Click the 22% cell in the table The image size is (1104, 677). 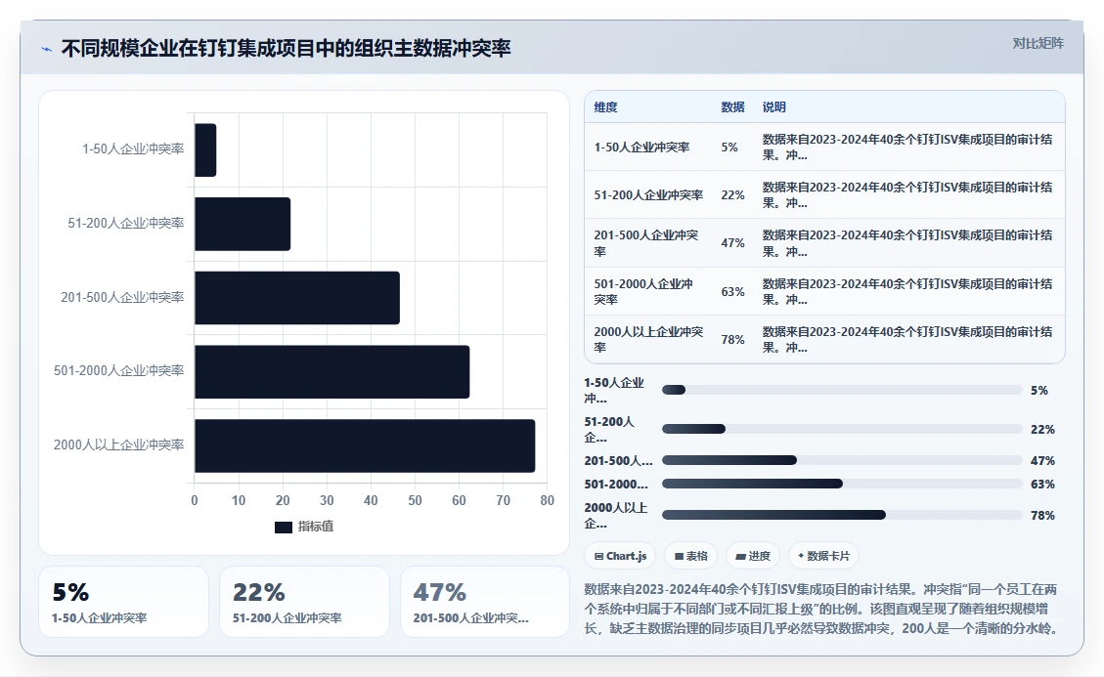(732, 195)
